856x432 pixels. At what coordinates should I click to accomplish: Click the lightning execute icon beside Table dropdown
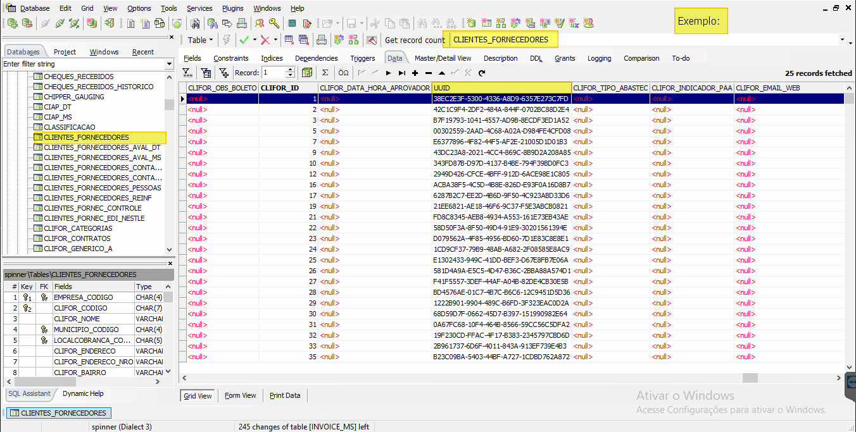coord(226,39)
